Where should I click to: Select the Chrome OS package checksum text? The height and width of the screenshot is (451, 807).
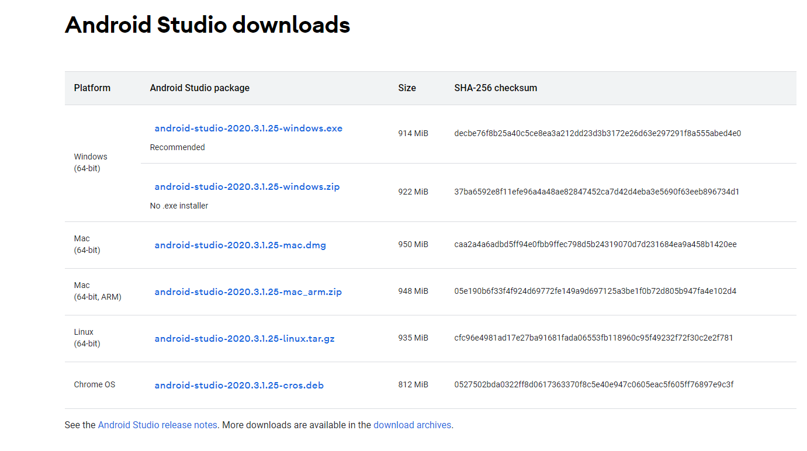pos(595,385)
